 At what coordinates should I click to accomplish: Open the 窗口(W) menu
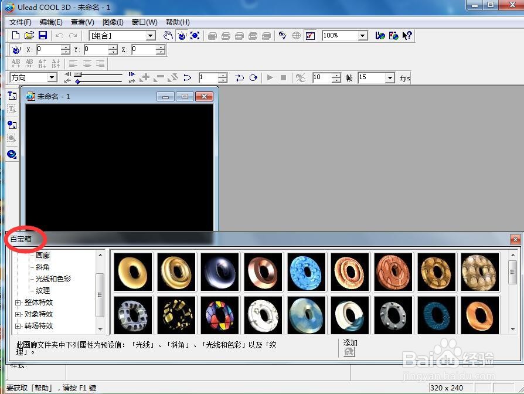[144, 22]
